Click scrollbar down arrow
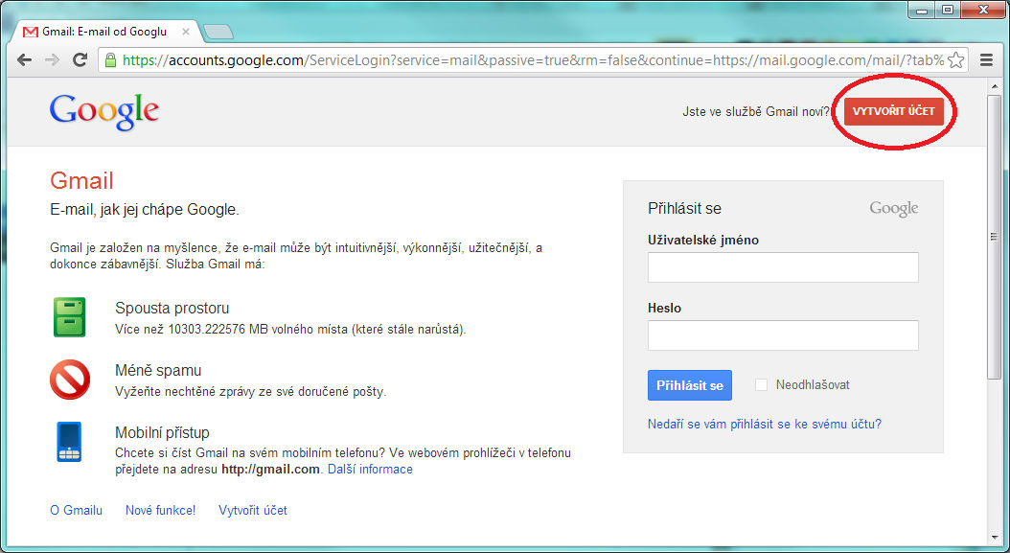1010x553 pixels. [x=994, y=538]
